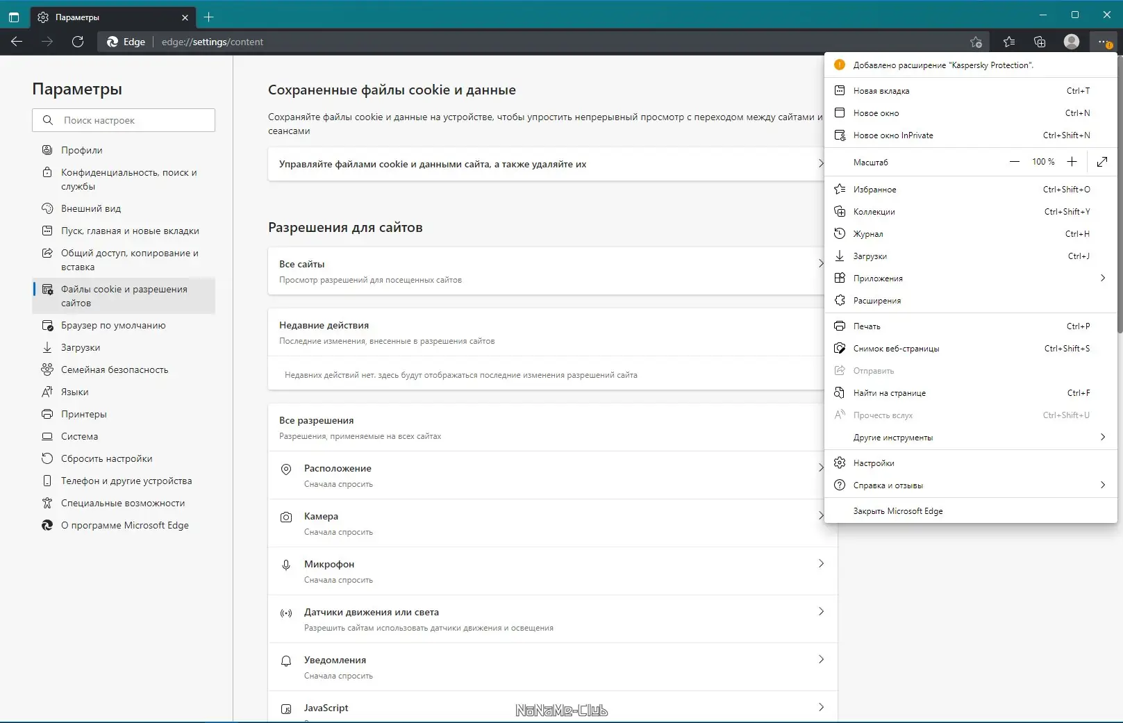Open Языки in the sidebar
The height and width of the screenshot is (723, 1123).
(124, 392)
